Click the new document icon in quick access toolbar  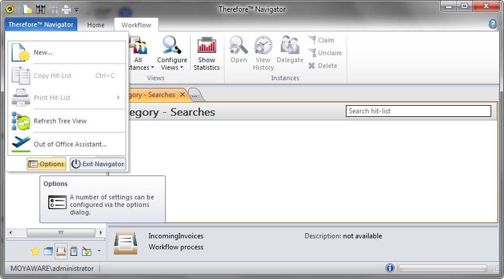point(27,9)
